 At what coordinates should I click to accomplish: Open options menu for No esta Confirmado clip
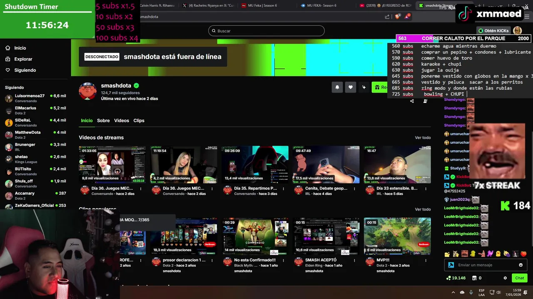point(283,260)
